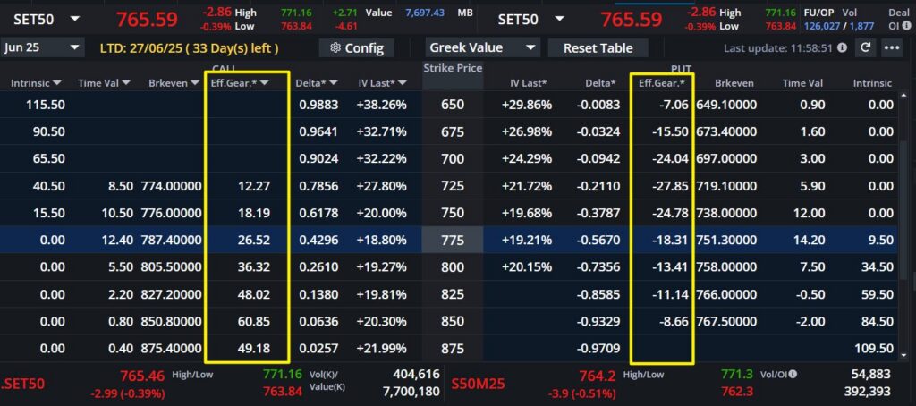This screenshot has height=406, width=916.
Task: Open the Jun 25 expiry dropdown
Action: 44,47
